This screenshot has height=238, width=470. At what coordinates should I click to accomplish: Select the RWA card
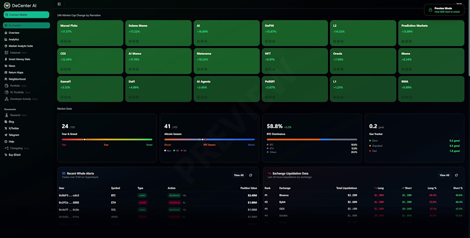coord(432,89)
